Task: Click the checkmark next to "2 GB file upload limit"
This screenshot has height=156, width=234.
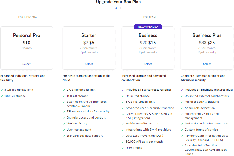Action: [x=64, y=89]
